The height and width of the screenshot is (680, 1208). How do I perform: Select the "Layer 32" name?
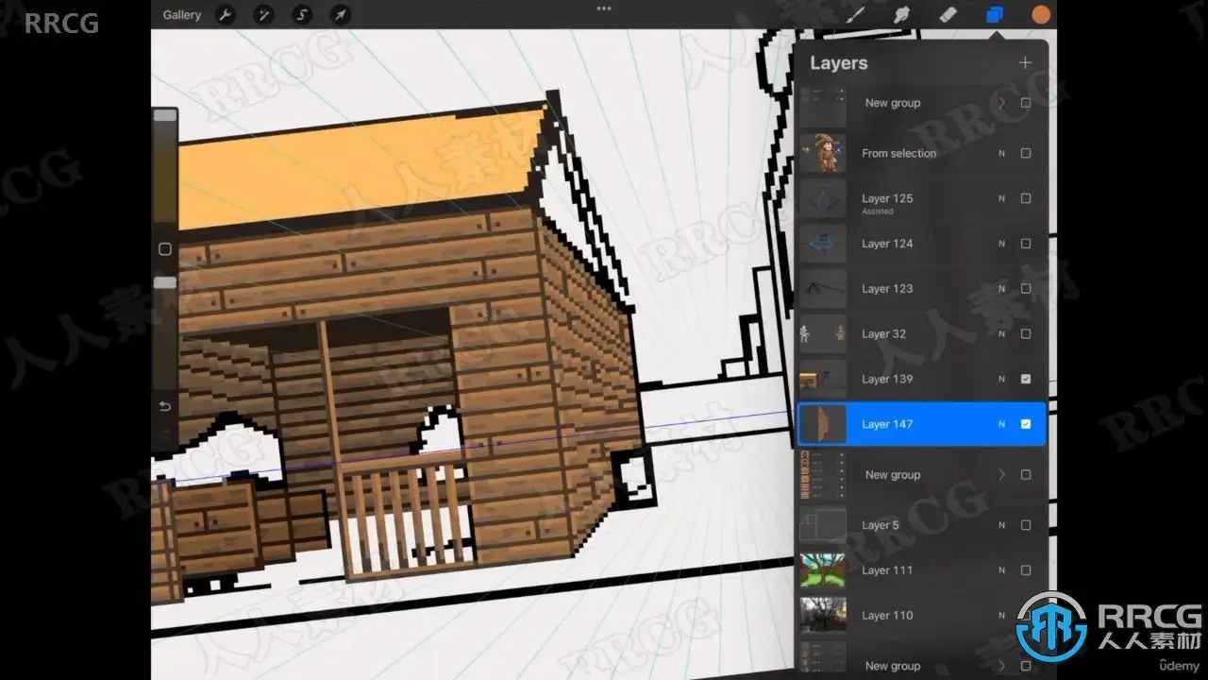pos(883,333)
